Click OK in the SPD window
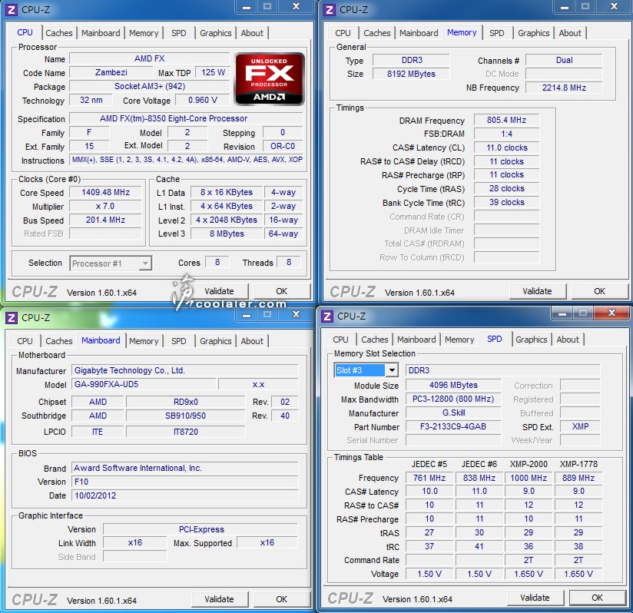Screen dimensions: 633x613 pyautogui.click(x=597, y=598)
